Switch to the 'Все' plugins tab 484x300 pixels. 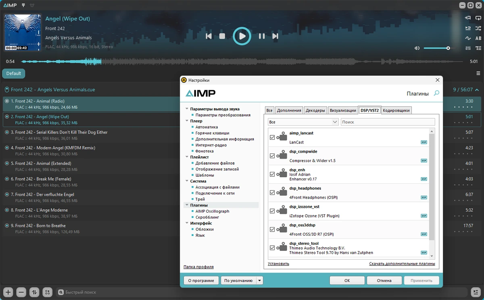pyautogui.click(x=269, y=110)
